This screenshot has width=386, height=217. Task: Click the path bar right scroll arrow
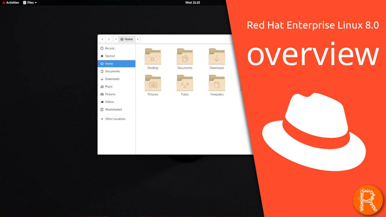[138, 39]
